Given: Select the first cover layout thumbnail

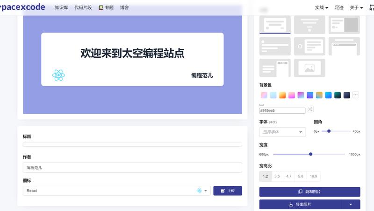Looking at the screenshot, I should [x=275, y=25].
